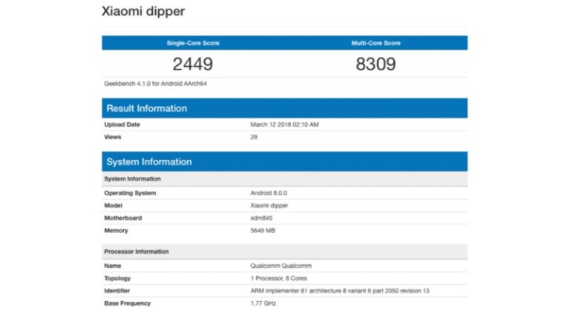Select the ARM implementer identifier text
Screen dimensions: 570x319
tap(338, 291)
